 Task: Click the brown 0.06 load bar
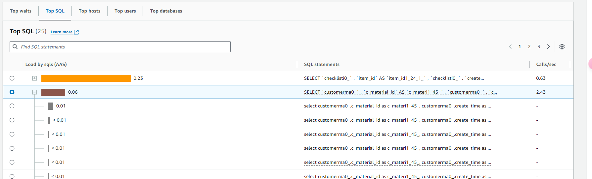(x=53, y=92)
